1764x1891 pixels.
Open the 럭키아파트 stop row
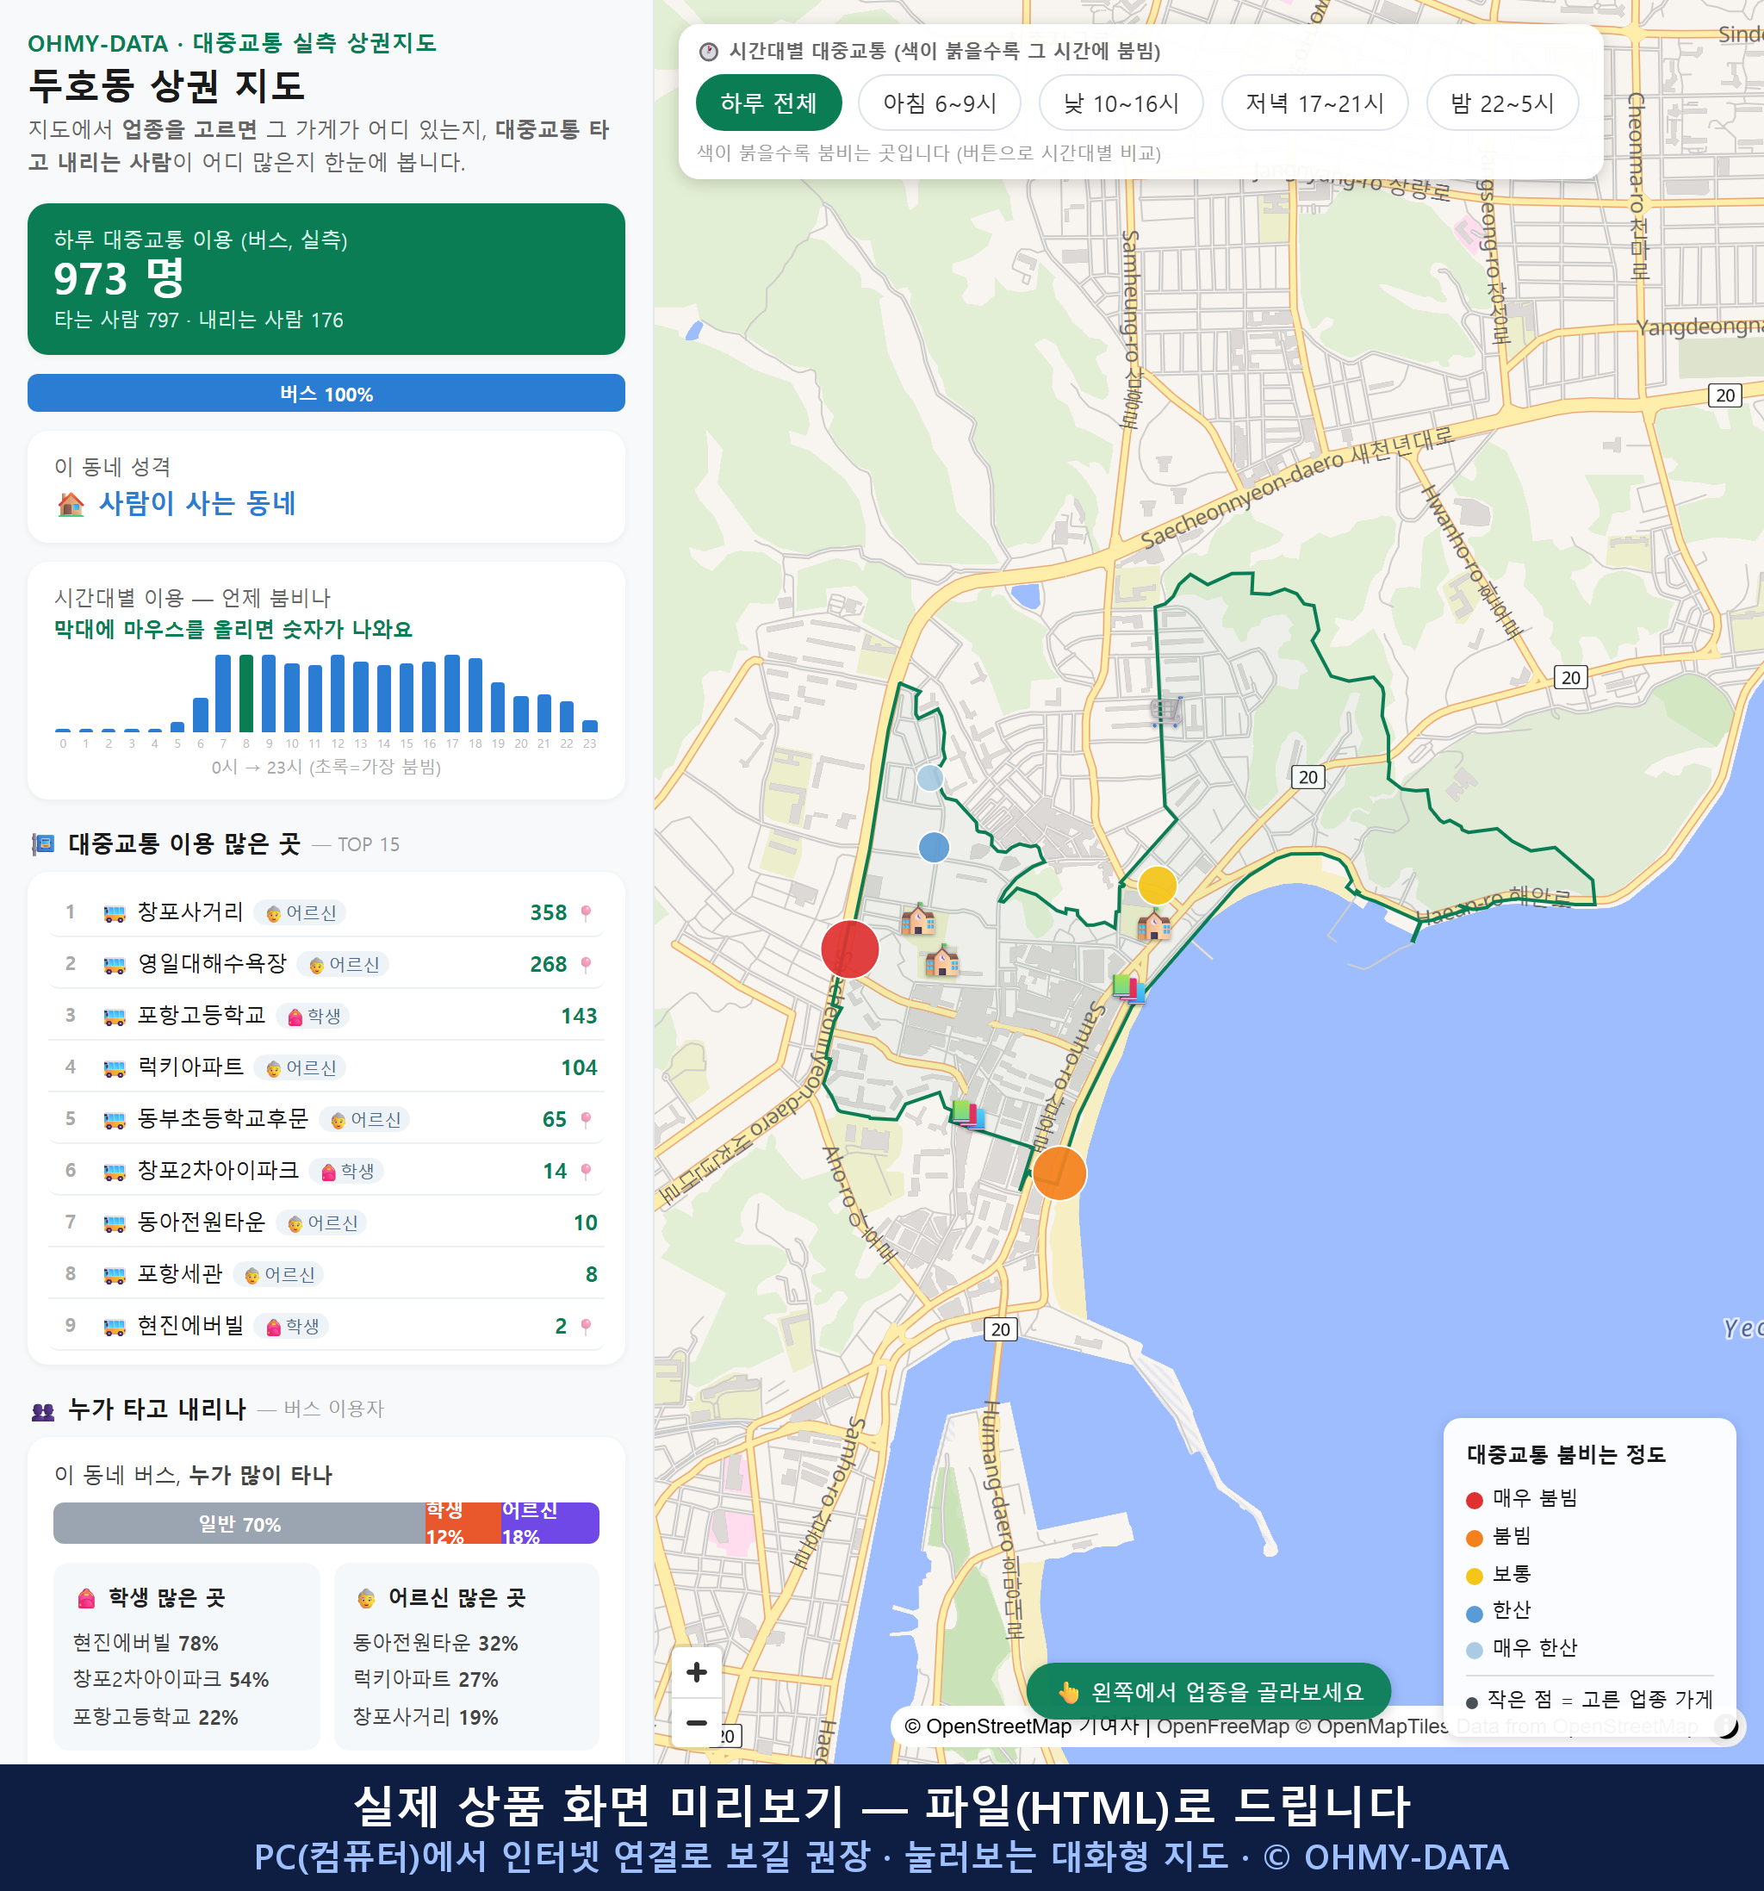coord(326,1067)
